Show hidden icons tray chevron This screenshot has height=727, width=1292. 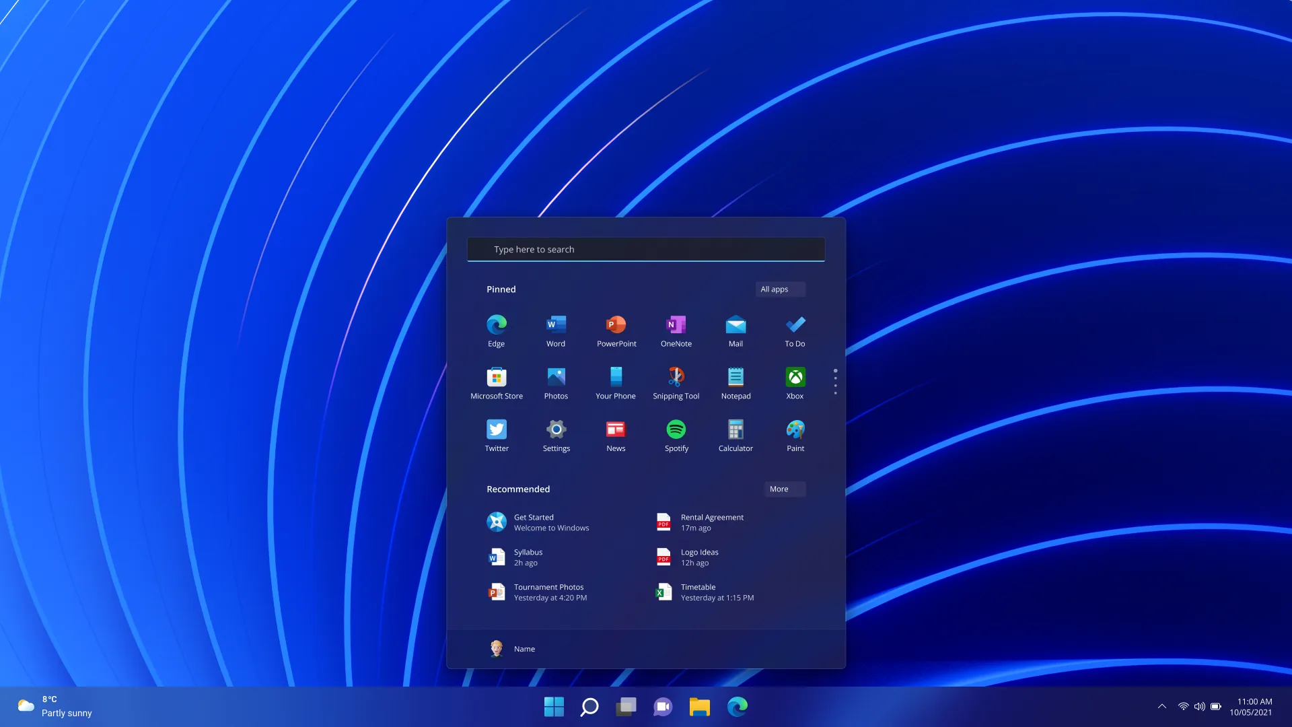click(x=1161, y=706)
